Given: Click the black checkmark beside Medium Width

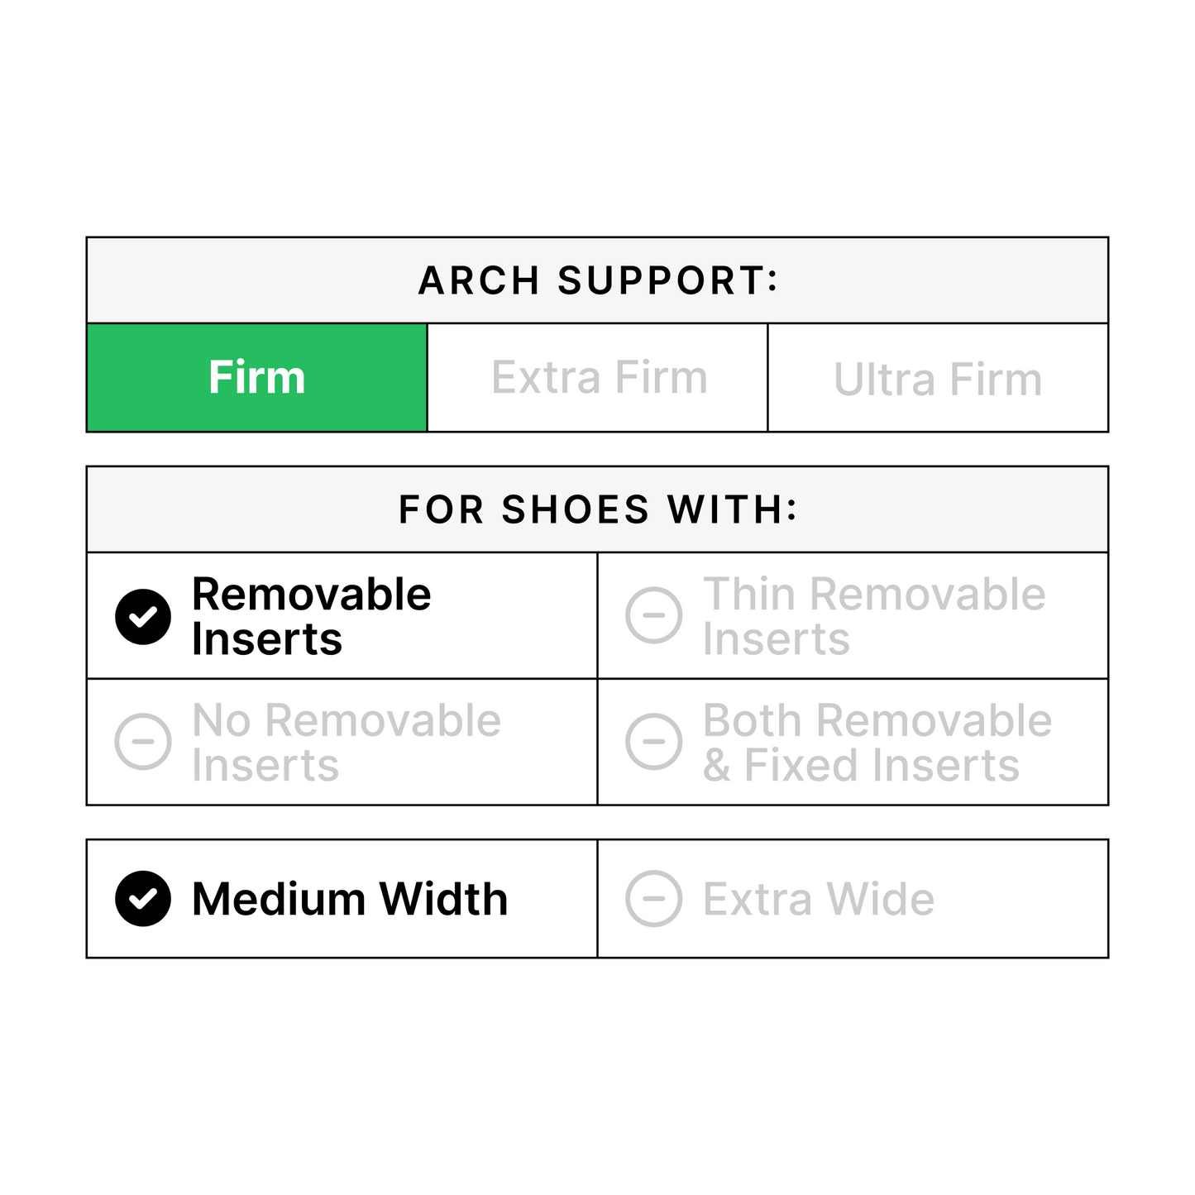Looking at the screenshot, I should tap(143, 899).
